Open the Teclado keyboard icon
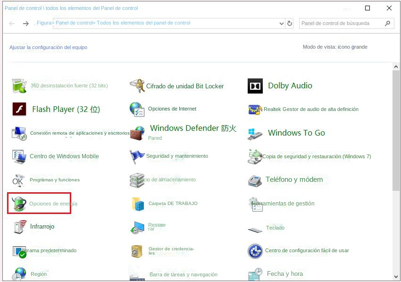401x282 pixels. click(x=255, y=230)
